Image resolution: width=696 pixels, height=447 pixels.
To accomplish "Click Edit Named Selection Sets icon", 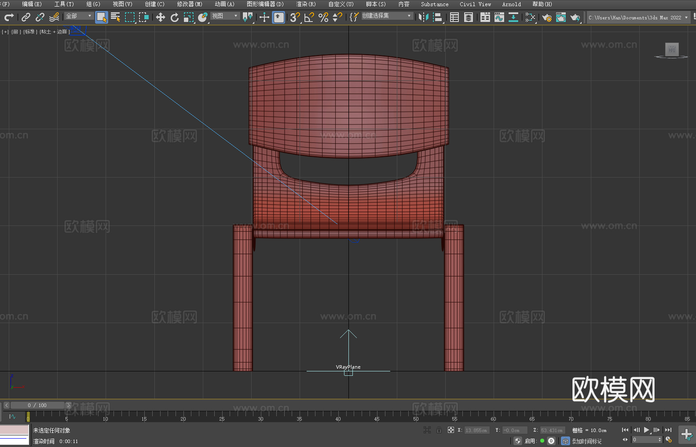I will pos(354,17).
